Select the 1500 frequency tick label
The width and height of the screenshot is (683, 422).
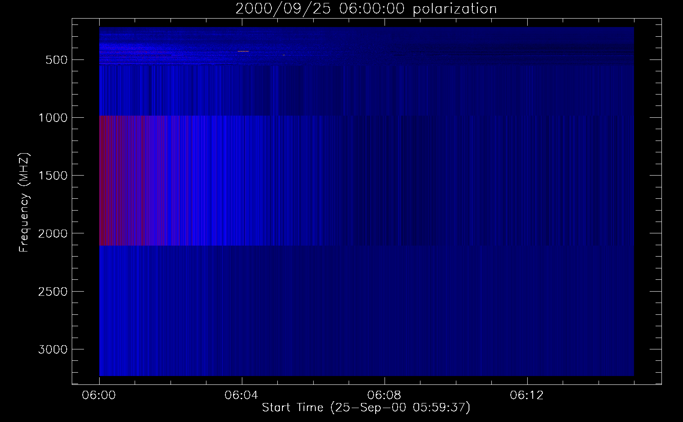coord(53,176)
